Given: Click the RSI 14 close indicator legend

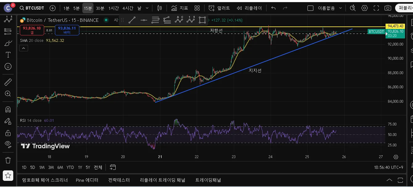Looking at the screenshot, I should [x=31, y=121].
